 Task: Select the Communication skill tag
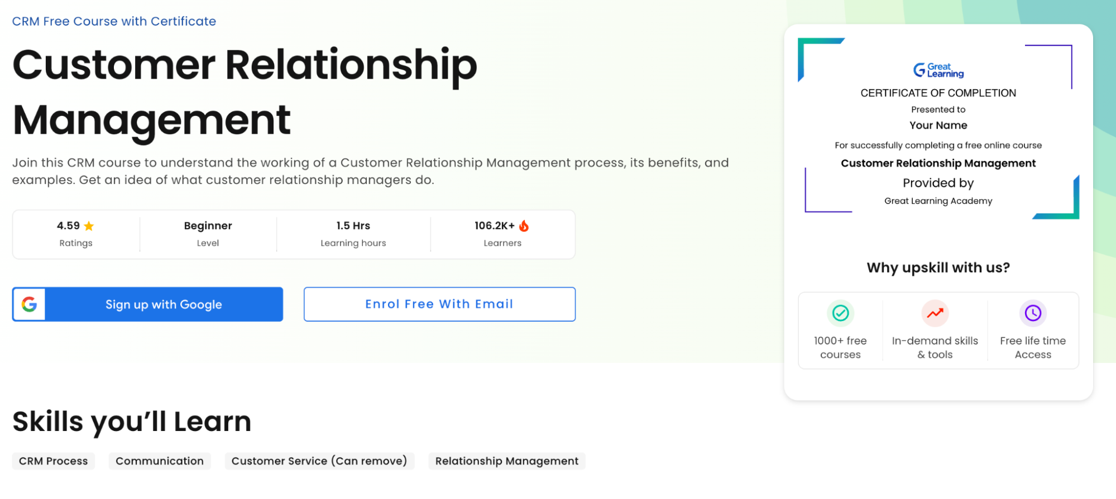160,461
